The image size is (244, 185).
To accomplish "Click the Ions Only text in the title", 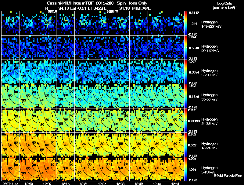I will click(x=138, y=3).
